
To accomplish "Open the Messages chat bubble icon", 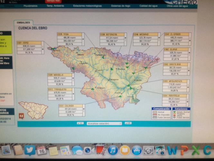I will 77,151.
